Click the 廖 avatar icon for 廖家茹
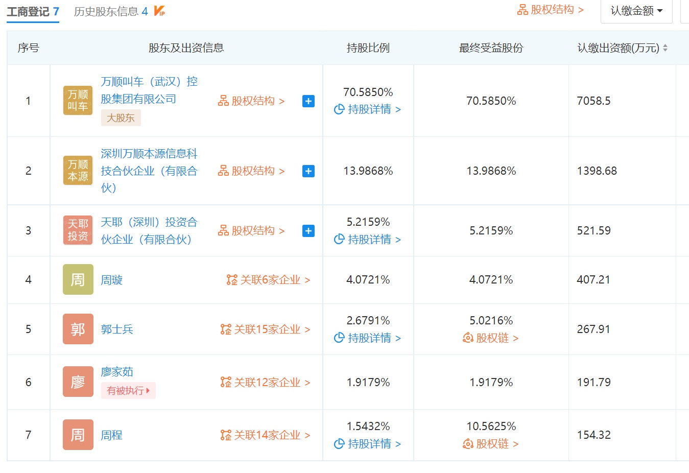This screenshot has width=689, height=473. tap(78, 382)
